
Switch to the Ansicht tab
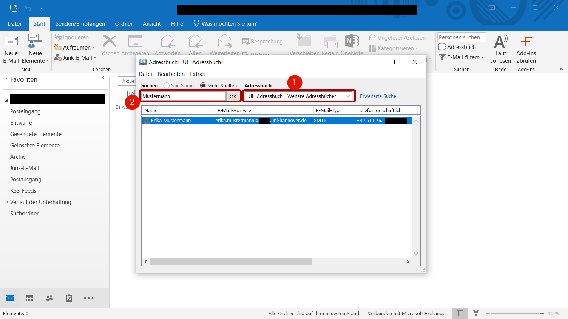pos(152,23)
